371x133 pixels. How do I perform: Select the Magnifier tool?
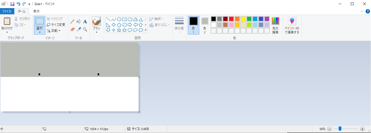tap(85, 29)
